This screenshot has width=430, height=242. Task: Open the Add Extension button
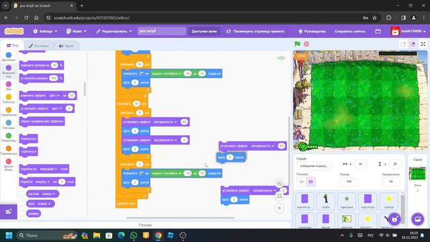click(9, 212)
